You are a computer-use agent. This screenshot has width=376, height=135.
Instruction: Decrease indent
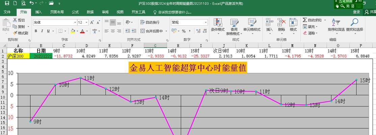pos(128,31)
